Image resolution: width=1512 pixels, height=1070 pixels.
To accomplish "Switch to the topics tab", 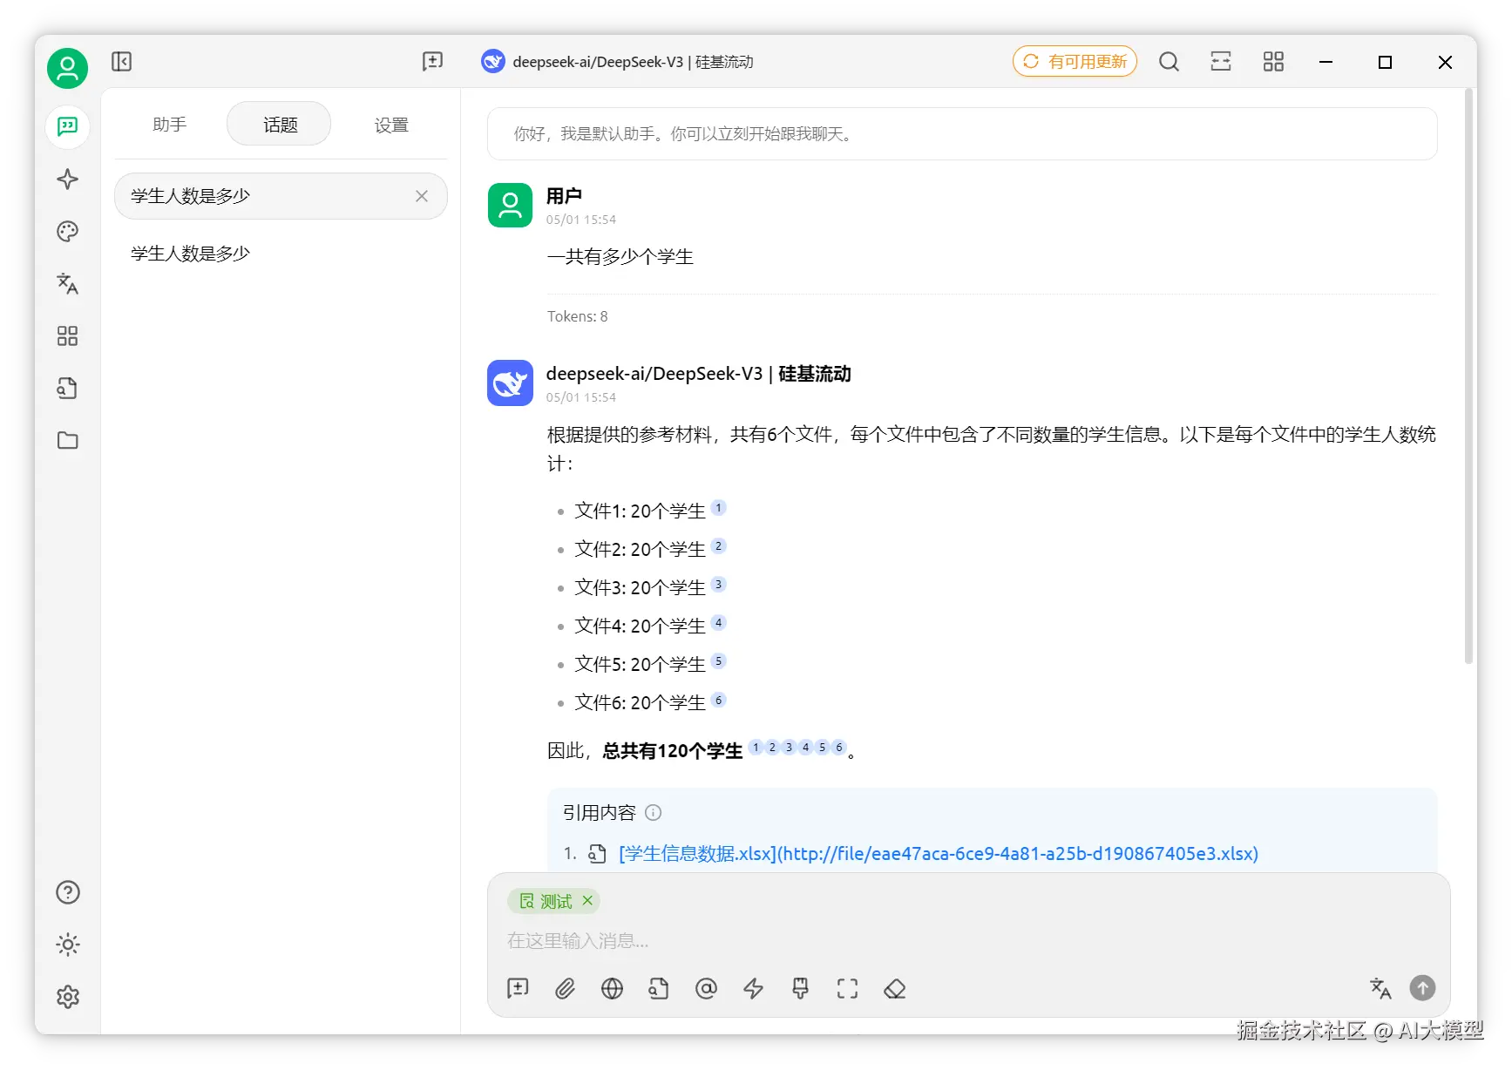I will tap(280, 125).
